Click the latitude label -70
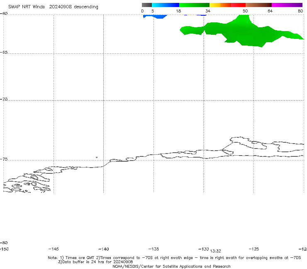Viewport: 307px width, 269px height. pyautogui.click(x=4, y=99)
